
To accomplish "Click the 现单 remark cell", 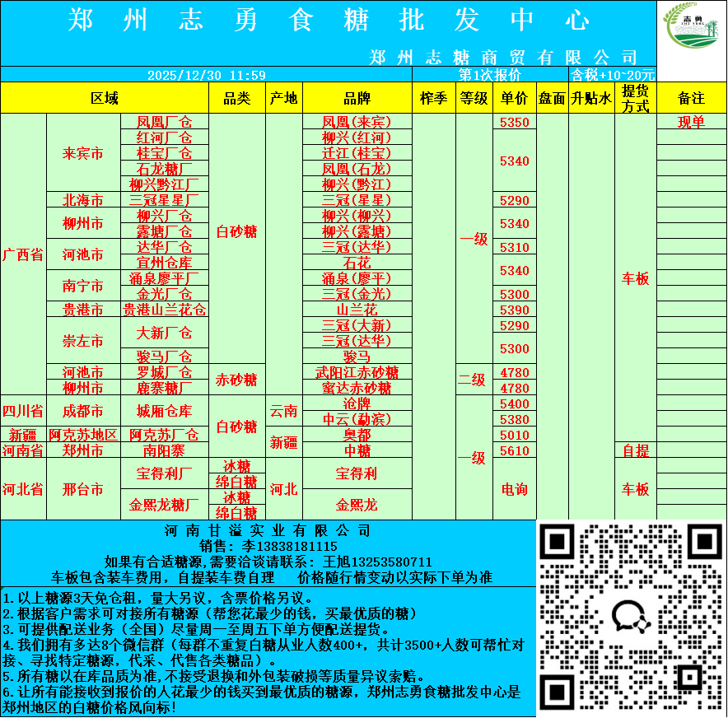I will [x=691, y=122].
